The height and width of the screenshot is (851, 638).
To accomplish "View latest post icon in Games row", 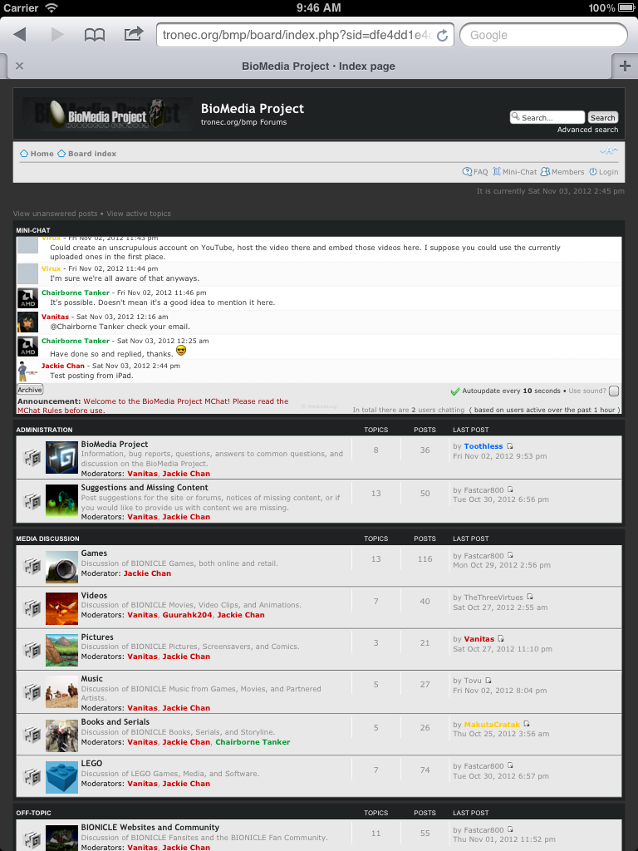I will 510,555.
